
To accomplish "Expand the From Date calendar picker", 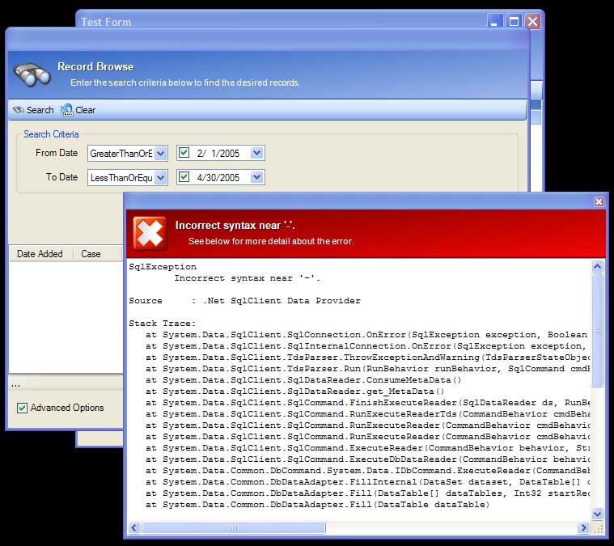I will (x=256, y=153).
